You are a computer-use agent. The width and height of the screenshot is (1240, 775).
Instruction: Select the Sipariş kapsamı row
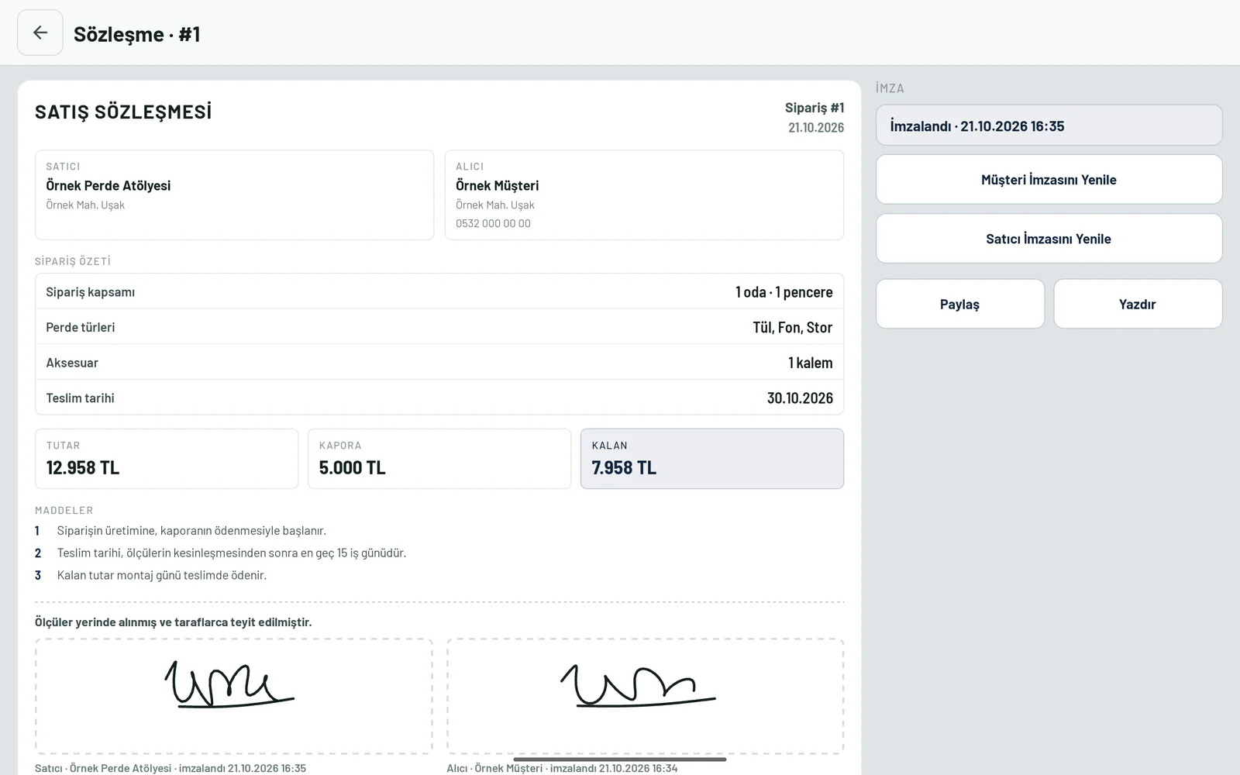point(439,291)
